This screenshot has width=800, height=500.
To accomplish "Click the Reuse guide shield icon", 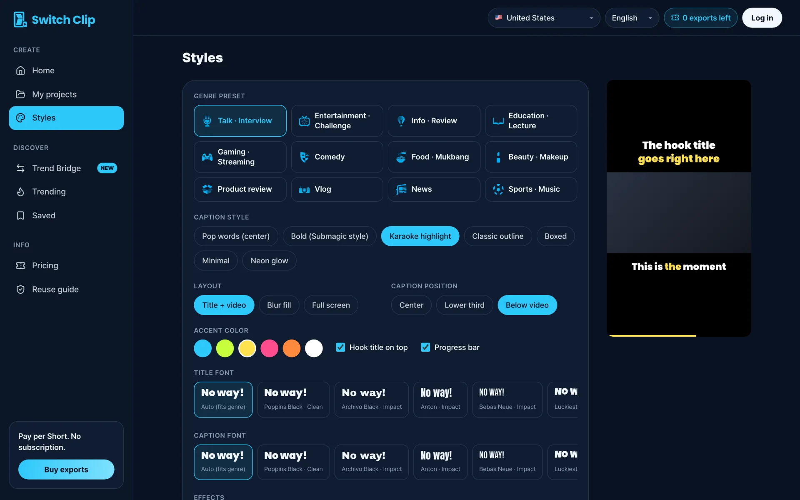I will point(20,289).
